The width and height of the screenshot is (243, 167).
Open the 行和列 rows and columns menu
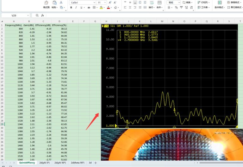pyautogui.click(x=203, y=3)
